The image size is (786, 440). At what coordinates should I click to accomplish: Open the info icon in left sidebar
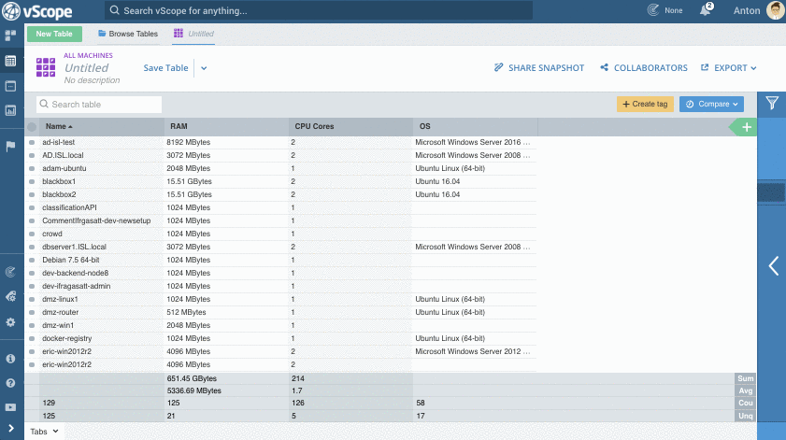point(10,359)
